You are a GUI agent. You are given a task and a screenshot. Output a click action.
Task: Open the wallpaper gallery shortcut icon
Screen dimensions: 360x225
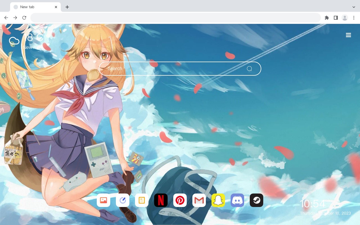103,200
